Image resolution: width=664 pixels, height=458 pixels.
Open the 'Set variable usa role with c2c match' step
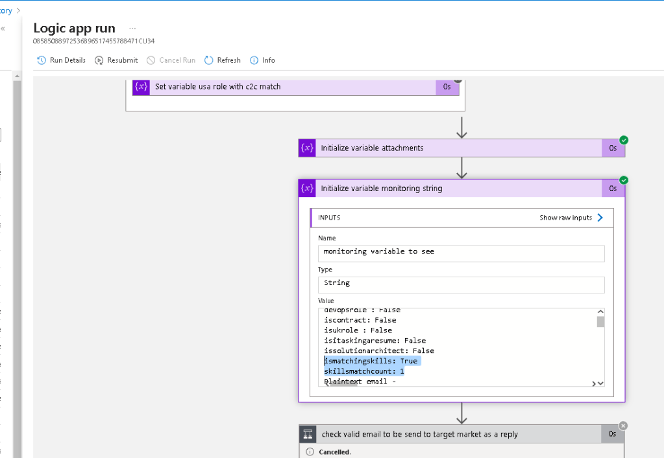(295, 87)
